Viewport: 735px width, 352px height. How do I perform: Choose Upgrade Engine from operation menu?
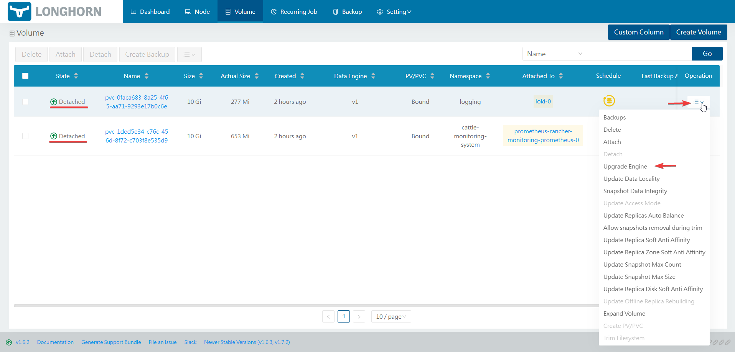[x=625, y=167]
